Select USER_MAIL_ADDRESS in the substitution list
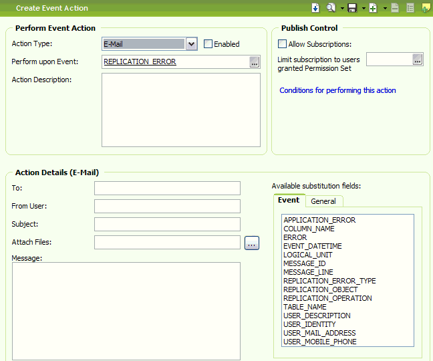The image size is (433, 361). pyautogui.click(x=319, y=333)
